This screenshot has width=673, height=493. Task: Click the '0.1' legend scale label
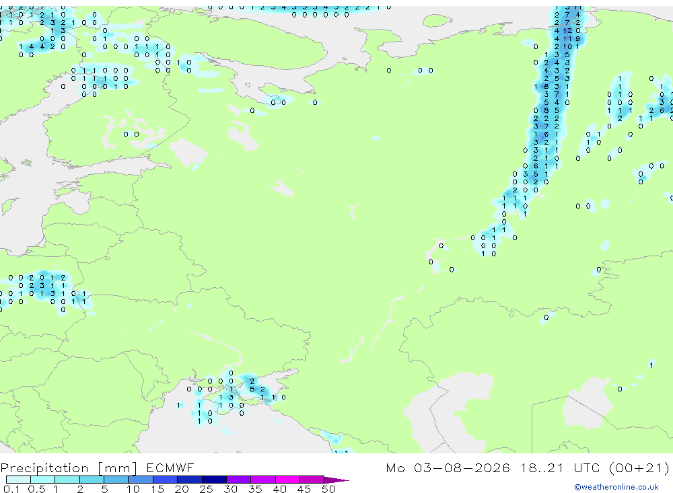pos(11,489)
